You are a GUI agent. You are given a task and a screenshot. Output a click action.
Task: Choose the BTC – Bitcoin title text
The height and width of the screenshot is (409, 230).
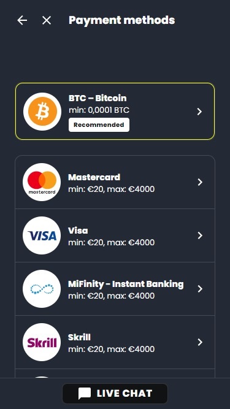coord(98,98)
